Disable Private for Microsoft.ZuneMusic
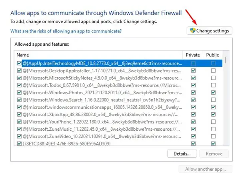 194,129
